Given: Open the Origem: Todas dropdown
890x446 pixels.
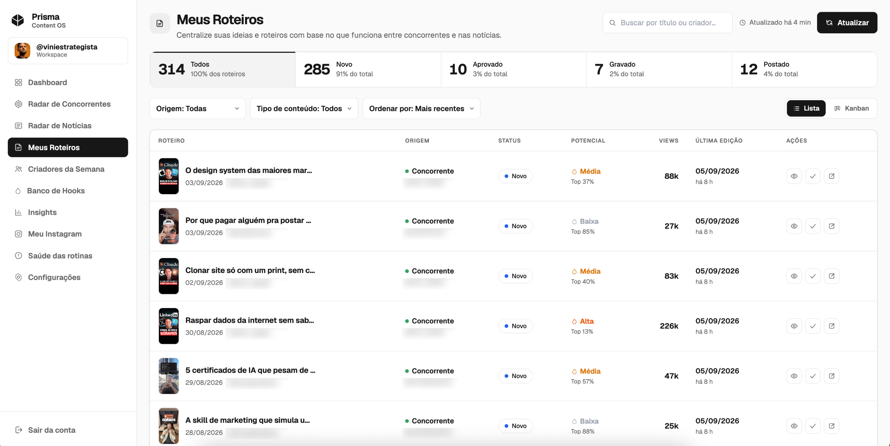Looking at the screenshot, I should 197,108.
